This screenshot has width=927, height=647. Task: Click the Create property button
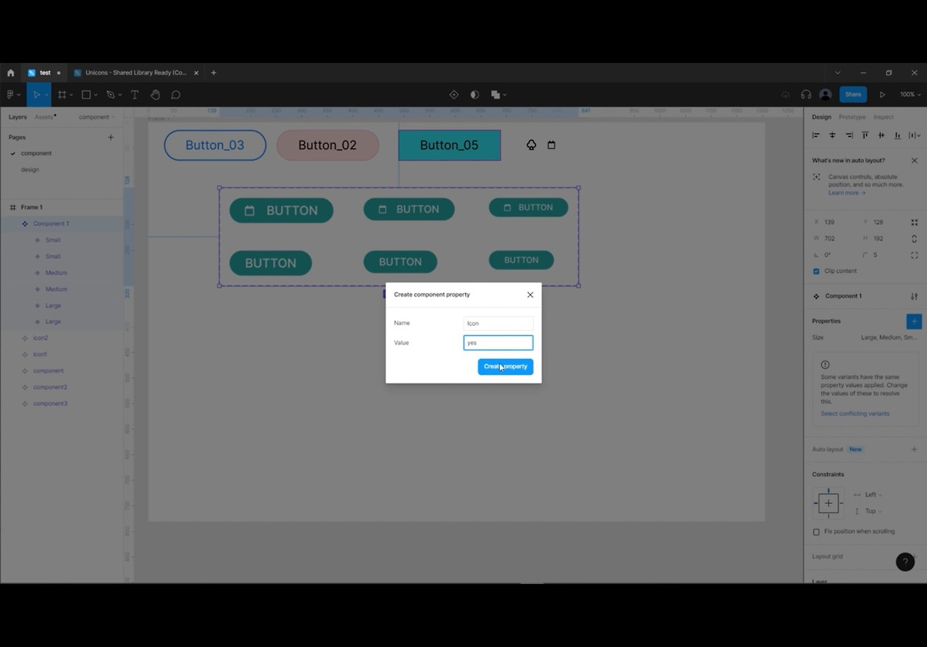coord(506,367)
